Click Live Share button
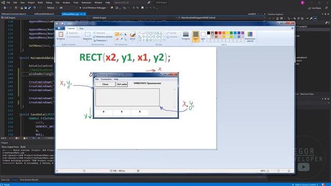The image size is (331, 186). (x=314, y=8)
